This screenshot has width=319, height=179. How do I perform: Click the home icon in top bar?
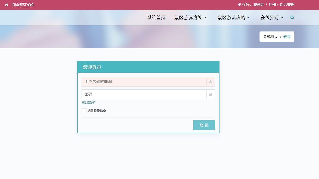[x=6, y=5]
